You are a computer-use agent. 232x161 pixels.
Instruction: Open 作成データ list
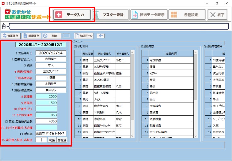pyautogui.click(x=84, y=36)
